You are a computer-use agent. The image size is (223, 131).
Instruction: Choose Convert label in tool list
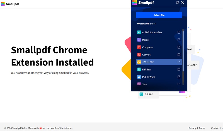click(x=146, y=55)
